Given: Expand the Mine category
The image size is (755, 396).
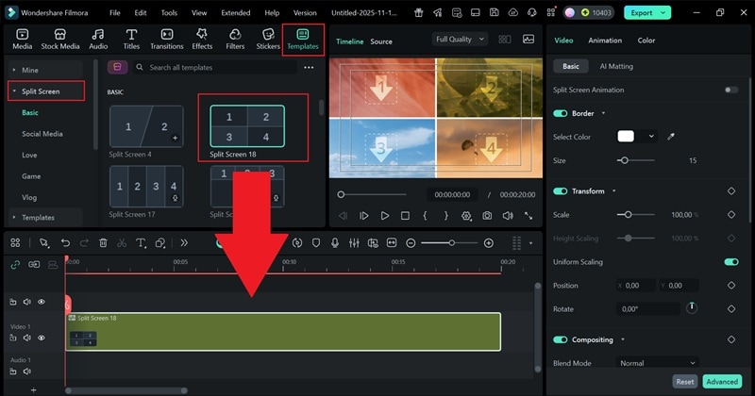Looking at the screenshot, I should point(14,71).
